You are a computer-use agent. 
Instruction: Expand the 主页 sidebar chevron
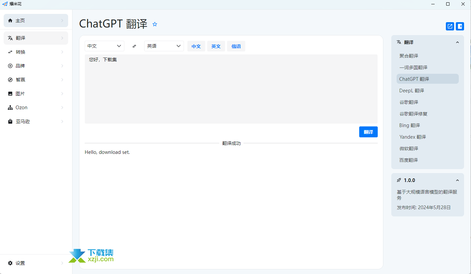click(62, 21)
